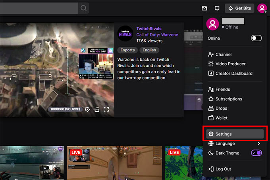Click the large avatar in dropdown menu
Image resolution: width=270 pixels, height=180 pixels.
(x=213, y=24)
